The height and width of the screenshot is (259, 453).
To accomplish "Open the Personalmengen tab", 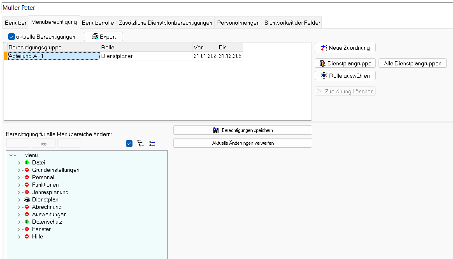I will 238,23.
